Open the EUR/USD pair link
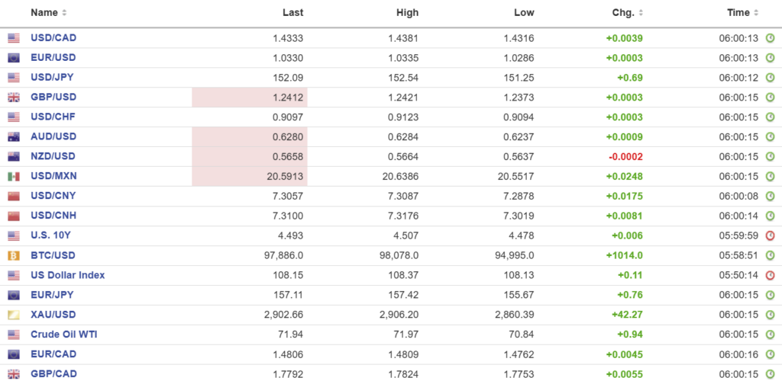Viewport: 782px width, 381px height. click(53, 57)
